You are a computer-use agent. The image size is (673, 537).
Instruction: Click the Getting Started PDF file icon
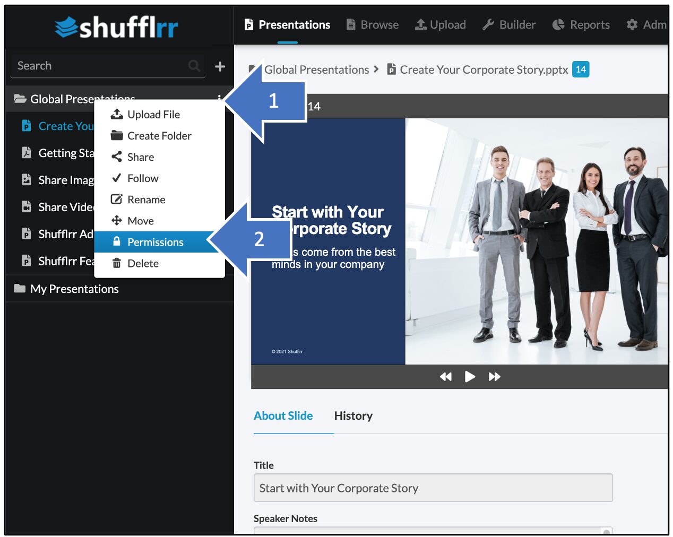point(27,153)
